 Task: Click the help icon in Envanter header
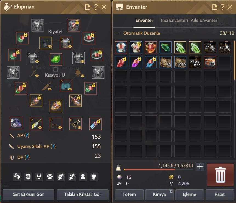coord(222,7)
